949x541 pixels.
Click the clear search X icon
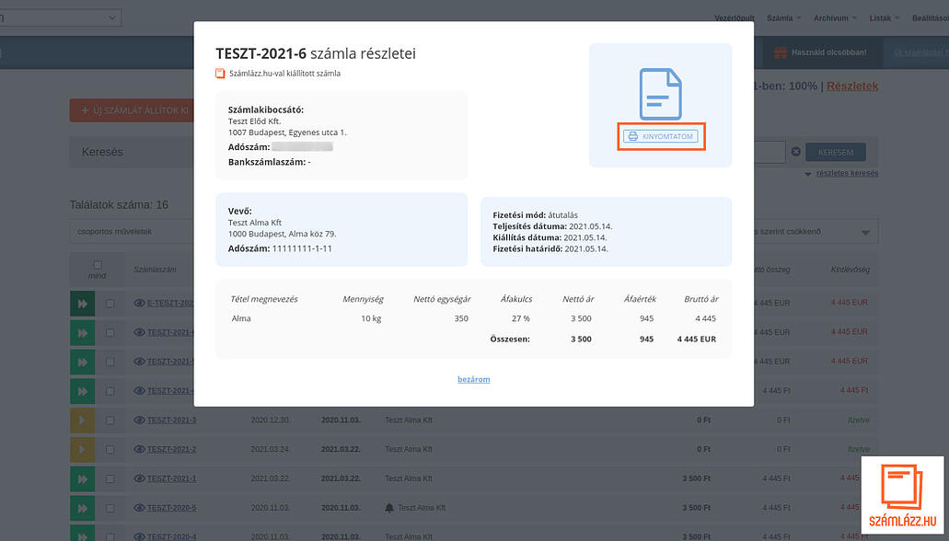coord(795,152)
